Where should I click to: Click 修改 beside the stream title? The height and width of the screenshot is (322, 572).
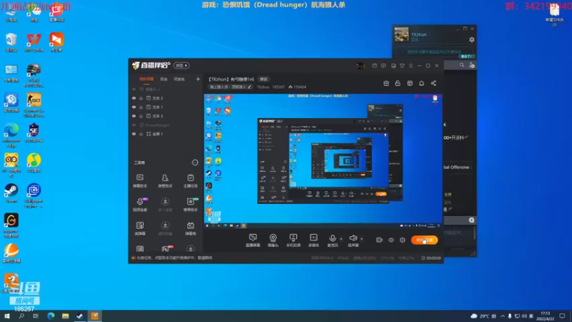pos(263,79)
